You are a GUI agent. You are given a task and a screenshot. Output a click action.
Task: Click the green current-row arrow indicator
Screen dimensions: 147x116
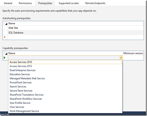pyautogui.click(x=4, y=58)
